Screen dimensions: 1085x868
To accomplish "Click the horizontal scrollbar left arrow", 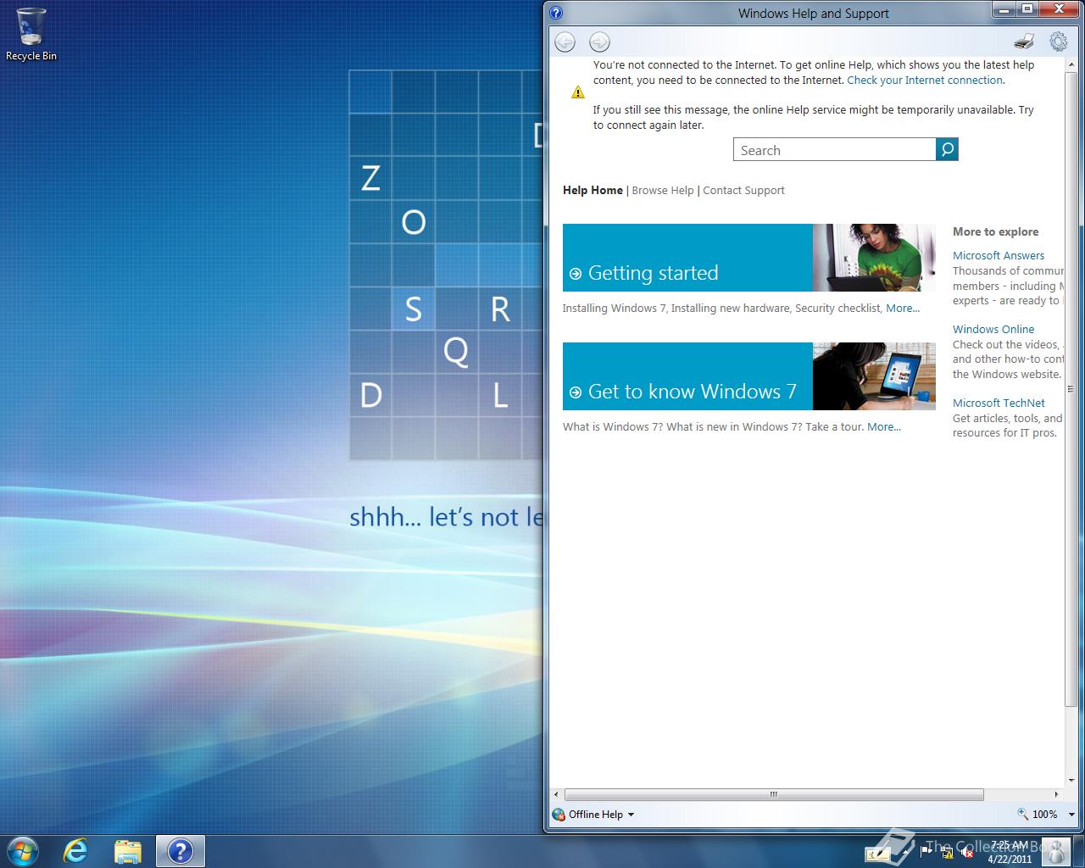I will (556, 795).
